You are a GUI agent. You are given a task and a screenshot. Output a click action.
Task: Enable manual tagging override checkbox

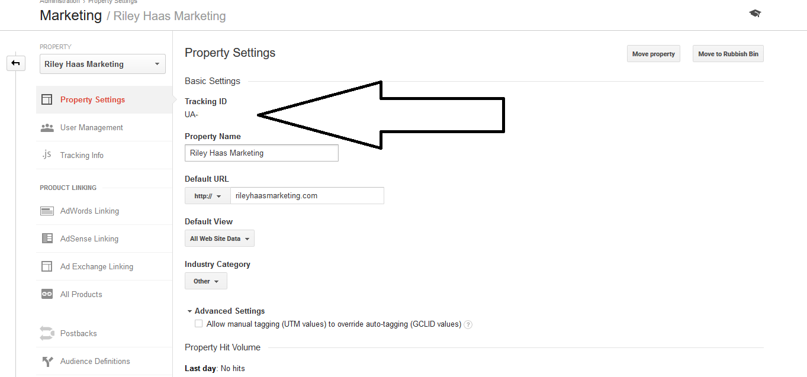point(198,324)
